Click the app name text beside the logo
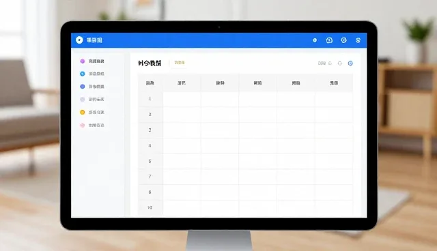Screen dimensions: 437x251 point(94,40)
